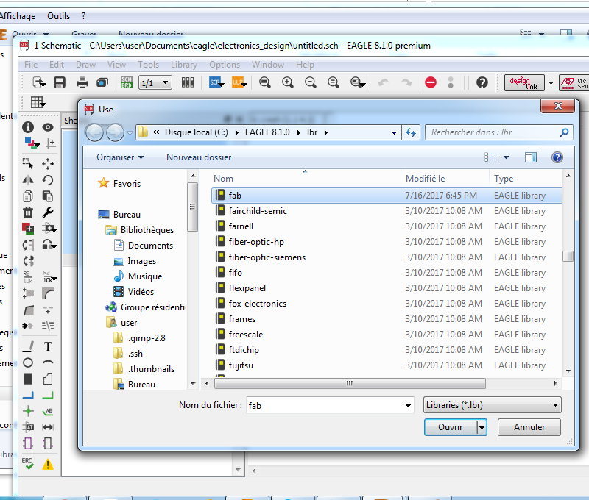Open the Draw menu
Screen dimensions: 589x500
point(85,65)
